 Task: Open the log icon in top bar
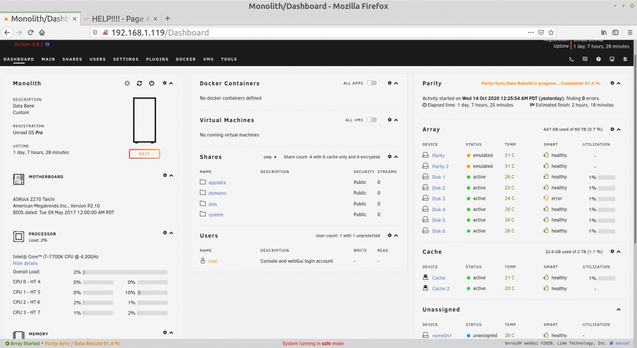(626, 59)
